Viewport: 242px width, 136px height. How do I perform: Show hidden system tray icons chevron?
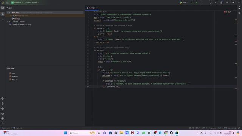pyautogui.click(x=197, y=133)
